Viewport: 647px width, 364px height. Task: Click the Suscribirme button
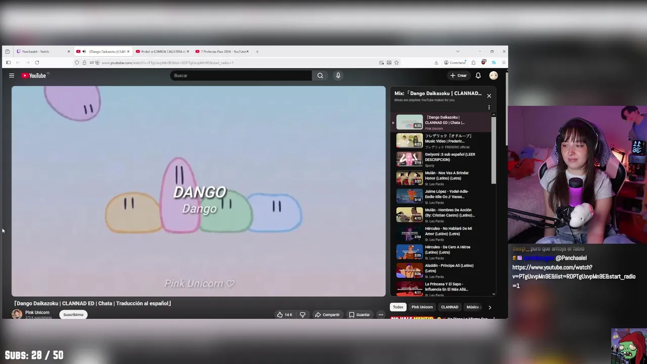click(73, 314)
